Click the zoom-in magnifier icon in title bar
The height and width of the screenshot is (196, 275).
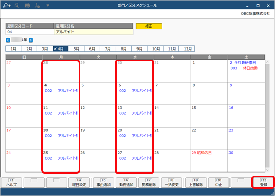(x=7, y=5)
